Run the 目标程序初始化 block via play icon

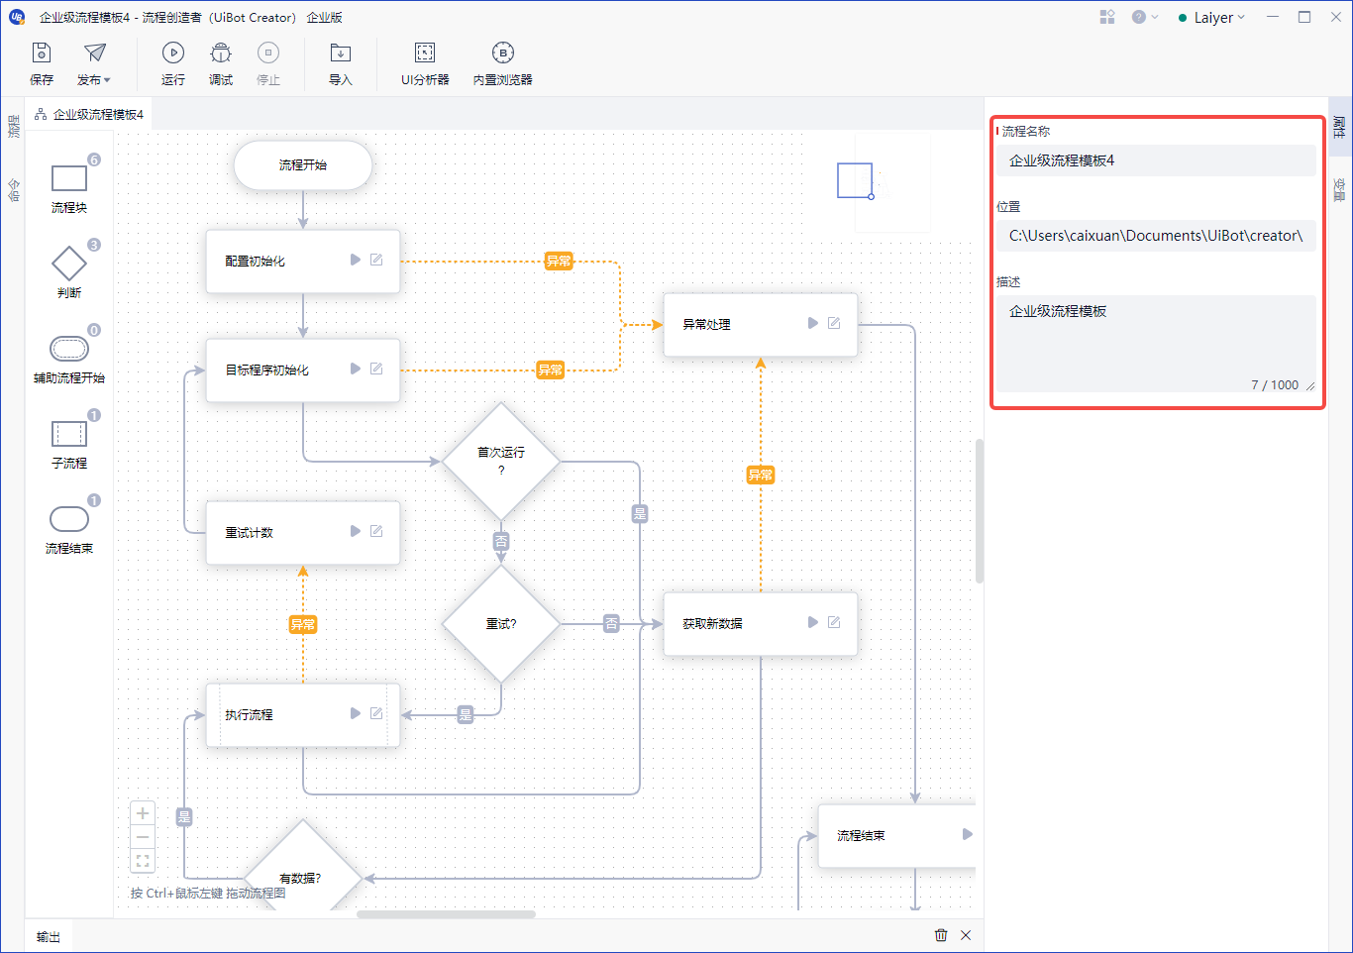point(356,369)
